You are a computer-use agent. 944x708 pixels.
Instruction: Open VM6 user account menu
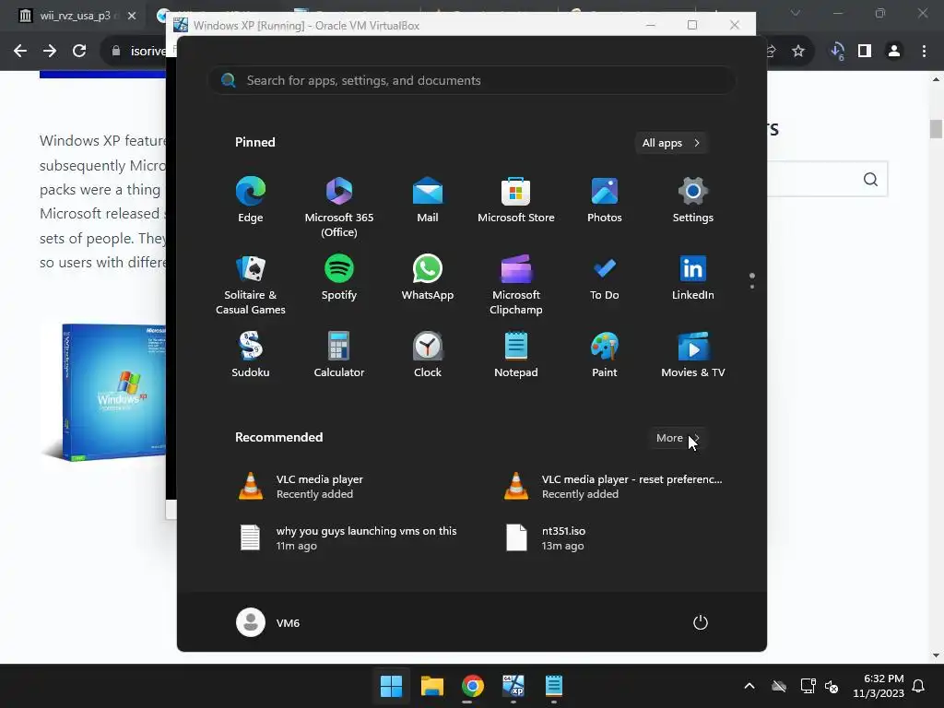268,622
